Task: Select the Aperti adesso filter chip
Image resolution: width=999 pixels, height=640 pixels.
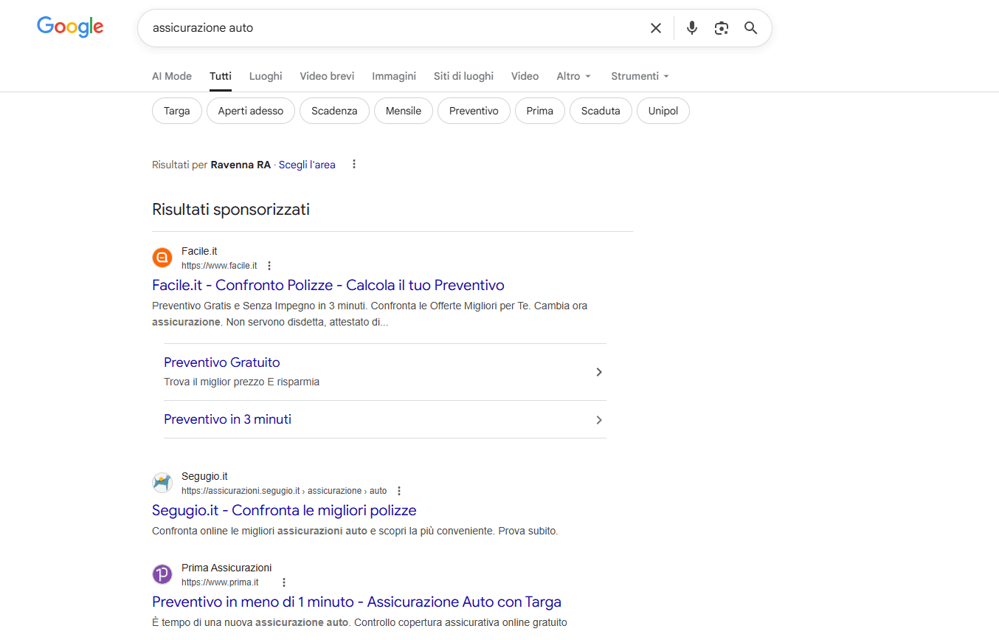Action: pos(251,111)
